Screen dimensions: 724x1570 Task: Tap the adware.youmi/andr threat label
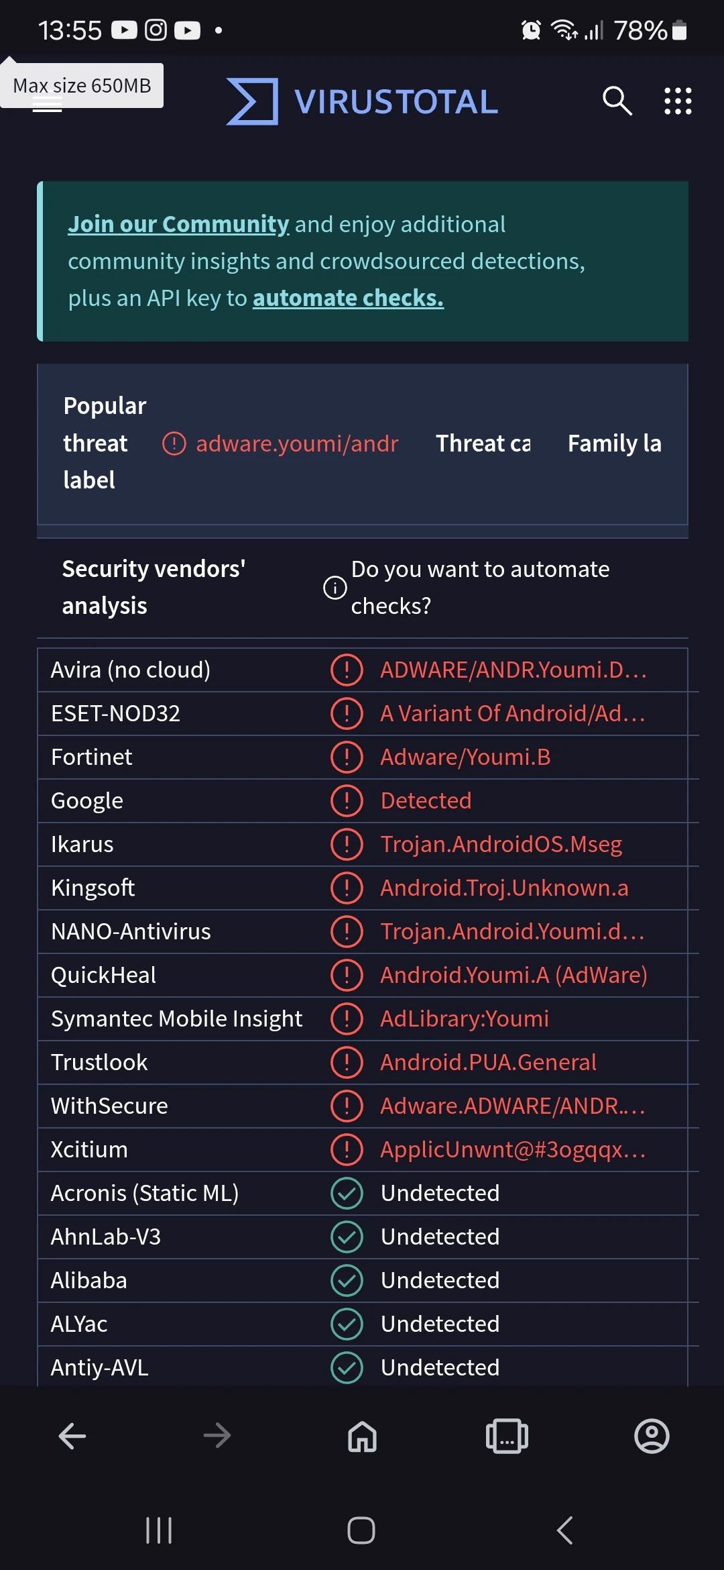(x=296, y=443)
